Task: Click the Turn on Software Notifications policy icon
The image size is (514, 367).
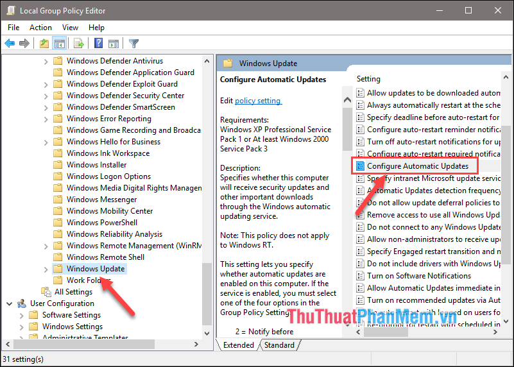Action: pyautogui.click(x=360, y=276)
